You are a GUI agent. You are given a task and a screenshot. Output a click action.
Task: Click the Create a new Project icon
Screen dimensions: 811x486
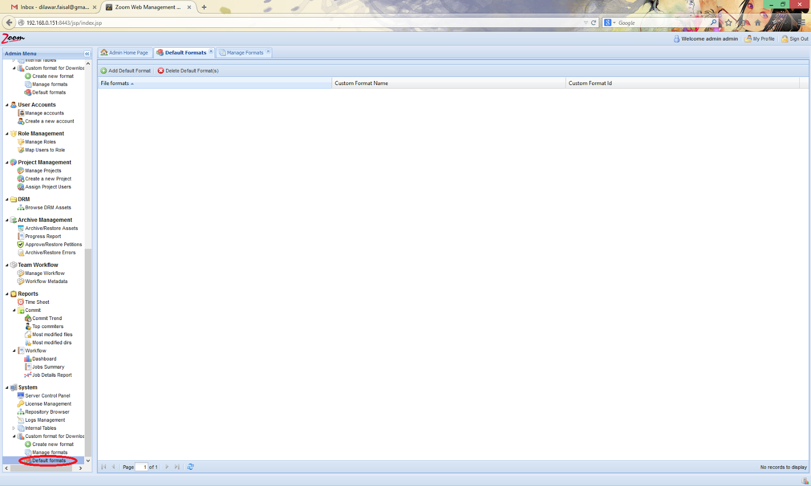21,179
